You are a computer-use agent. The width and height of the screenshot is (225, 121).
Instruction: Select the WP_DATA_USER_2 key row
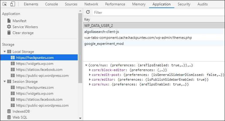coord(154,26)
